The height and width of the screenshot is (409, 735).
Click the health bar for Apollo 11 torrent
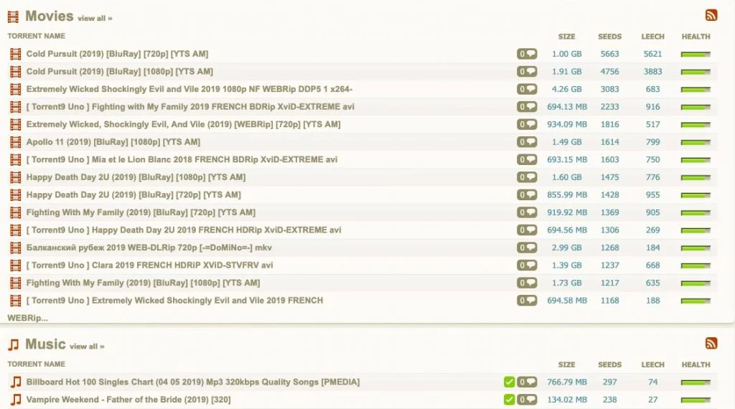695,142
